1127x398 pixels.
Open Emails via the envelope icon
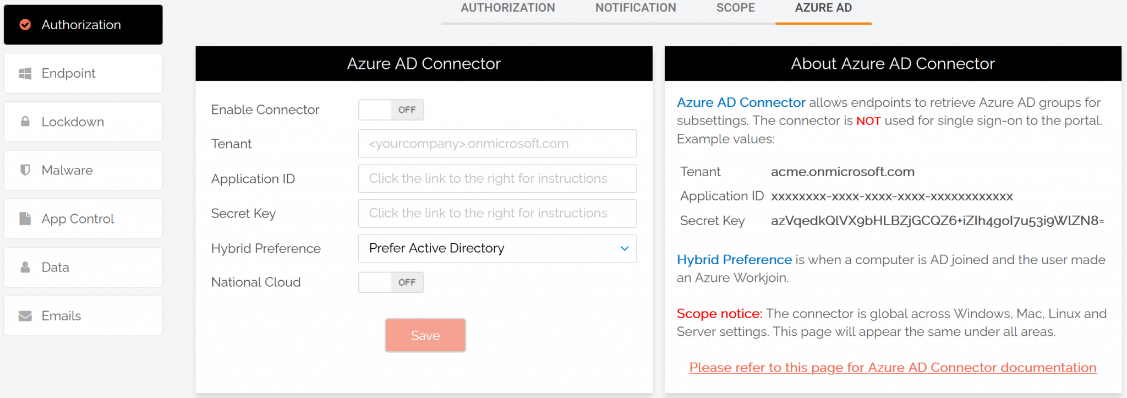tap(25, 315)
